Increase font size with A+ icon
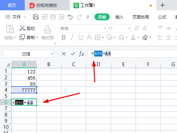177x133 pixels. pyautogui.click(x=137, y=28)
